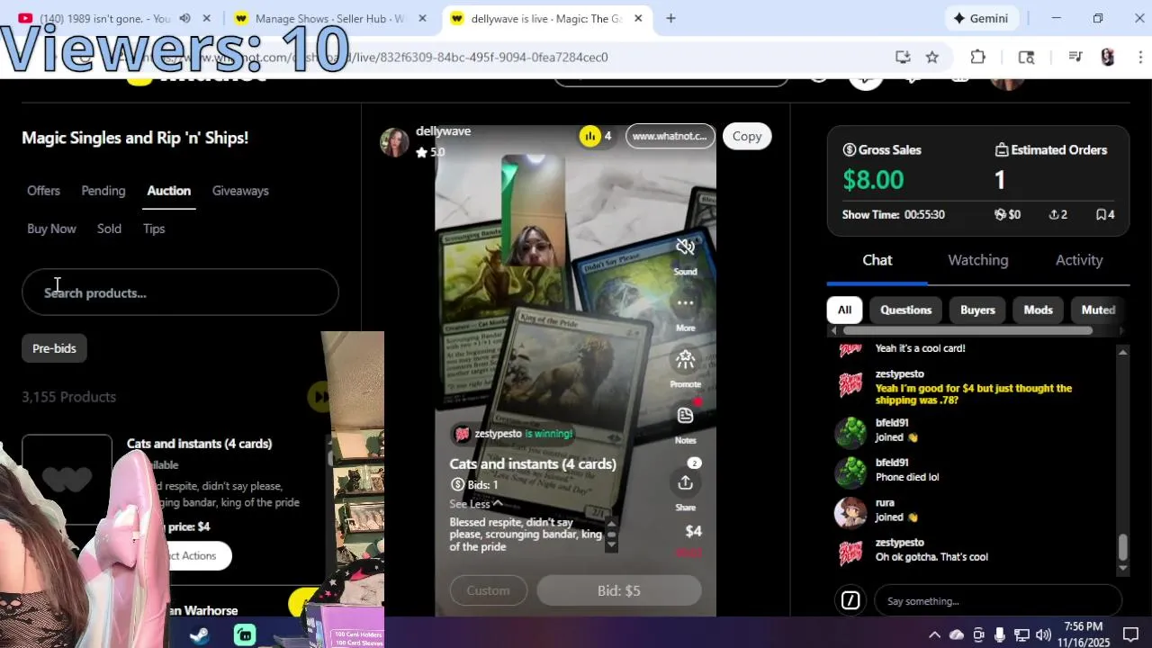Click the Share icon on the stream

pyautogui.click(x=685, y=483)
